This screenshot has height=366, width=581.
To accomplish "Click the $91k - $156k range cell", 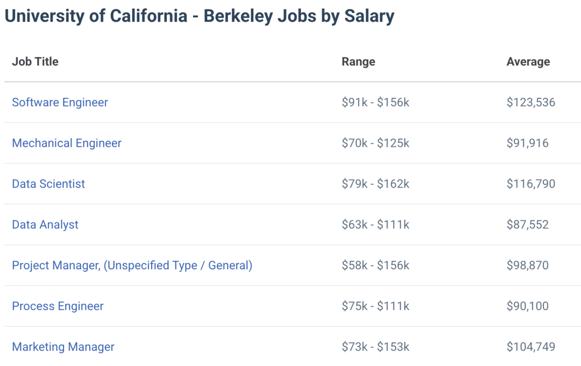I will click(375, 102).
